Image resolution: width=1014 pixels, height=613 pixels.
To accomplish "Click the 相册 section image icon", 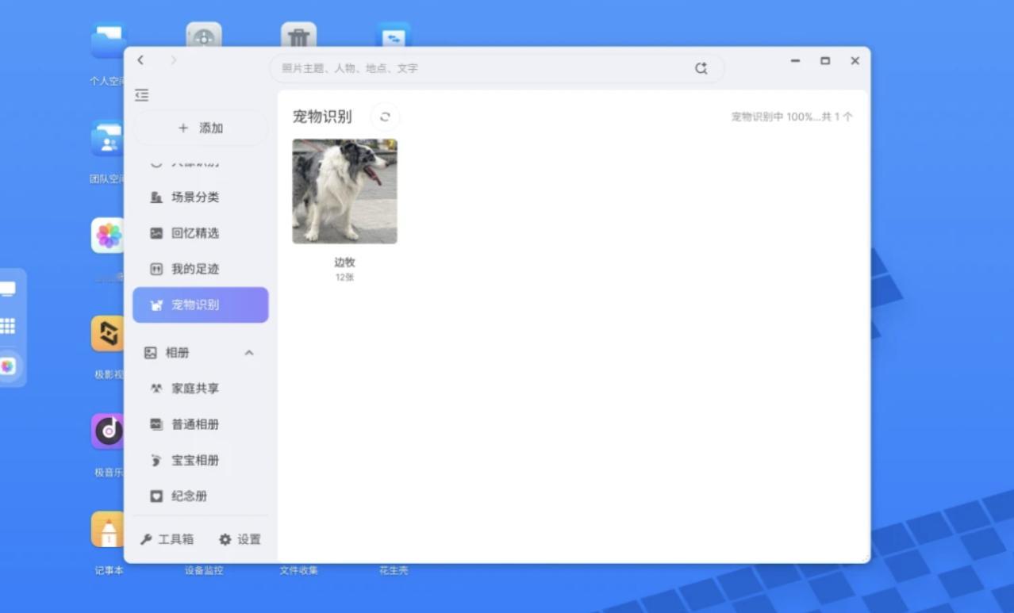I will click(x=150, y=353).
